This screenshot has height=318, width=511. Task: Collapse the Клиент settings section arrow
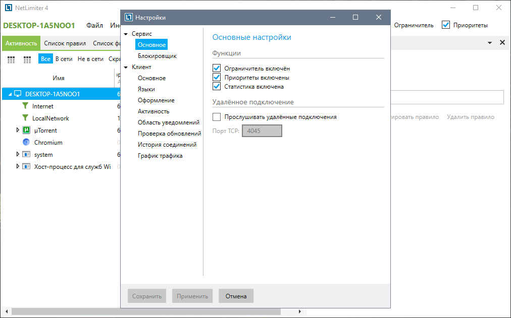[126, 67]
